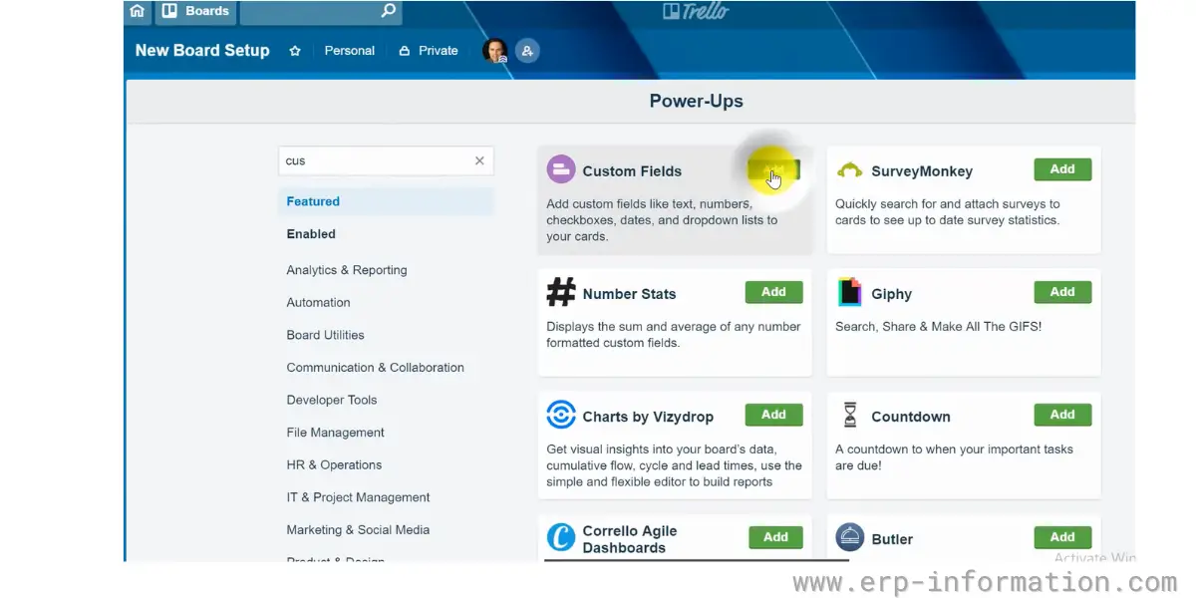Open the Charts by Vizydrop title

[x=648, y=417]
